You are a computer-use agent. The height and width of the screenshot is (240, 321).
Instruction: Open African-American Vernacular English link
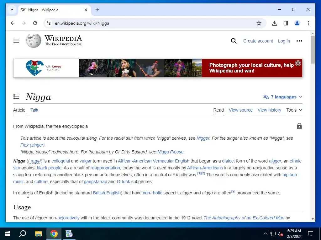pos(154,161)
